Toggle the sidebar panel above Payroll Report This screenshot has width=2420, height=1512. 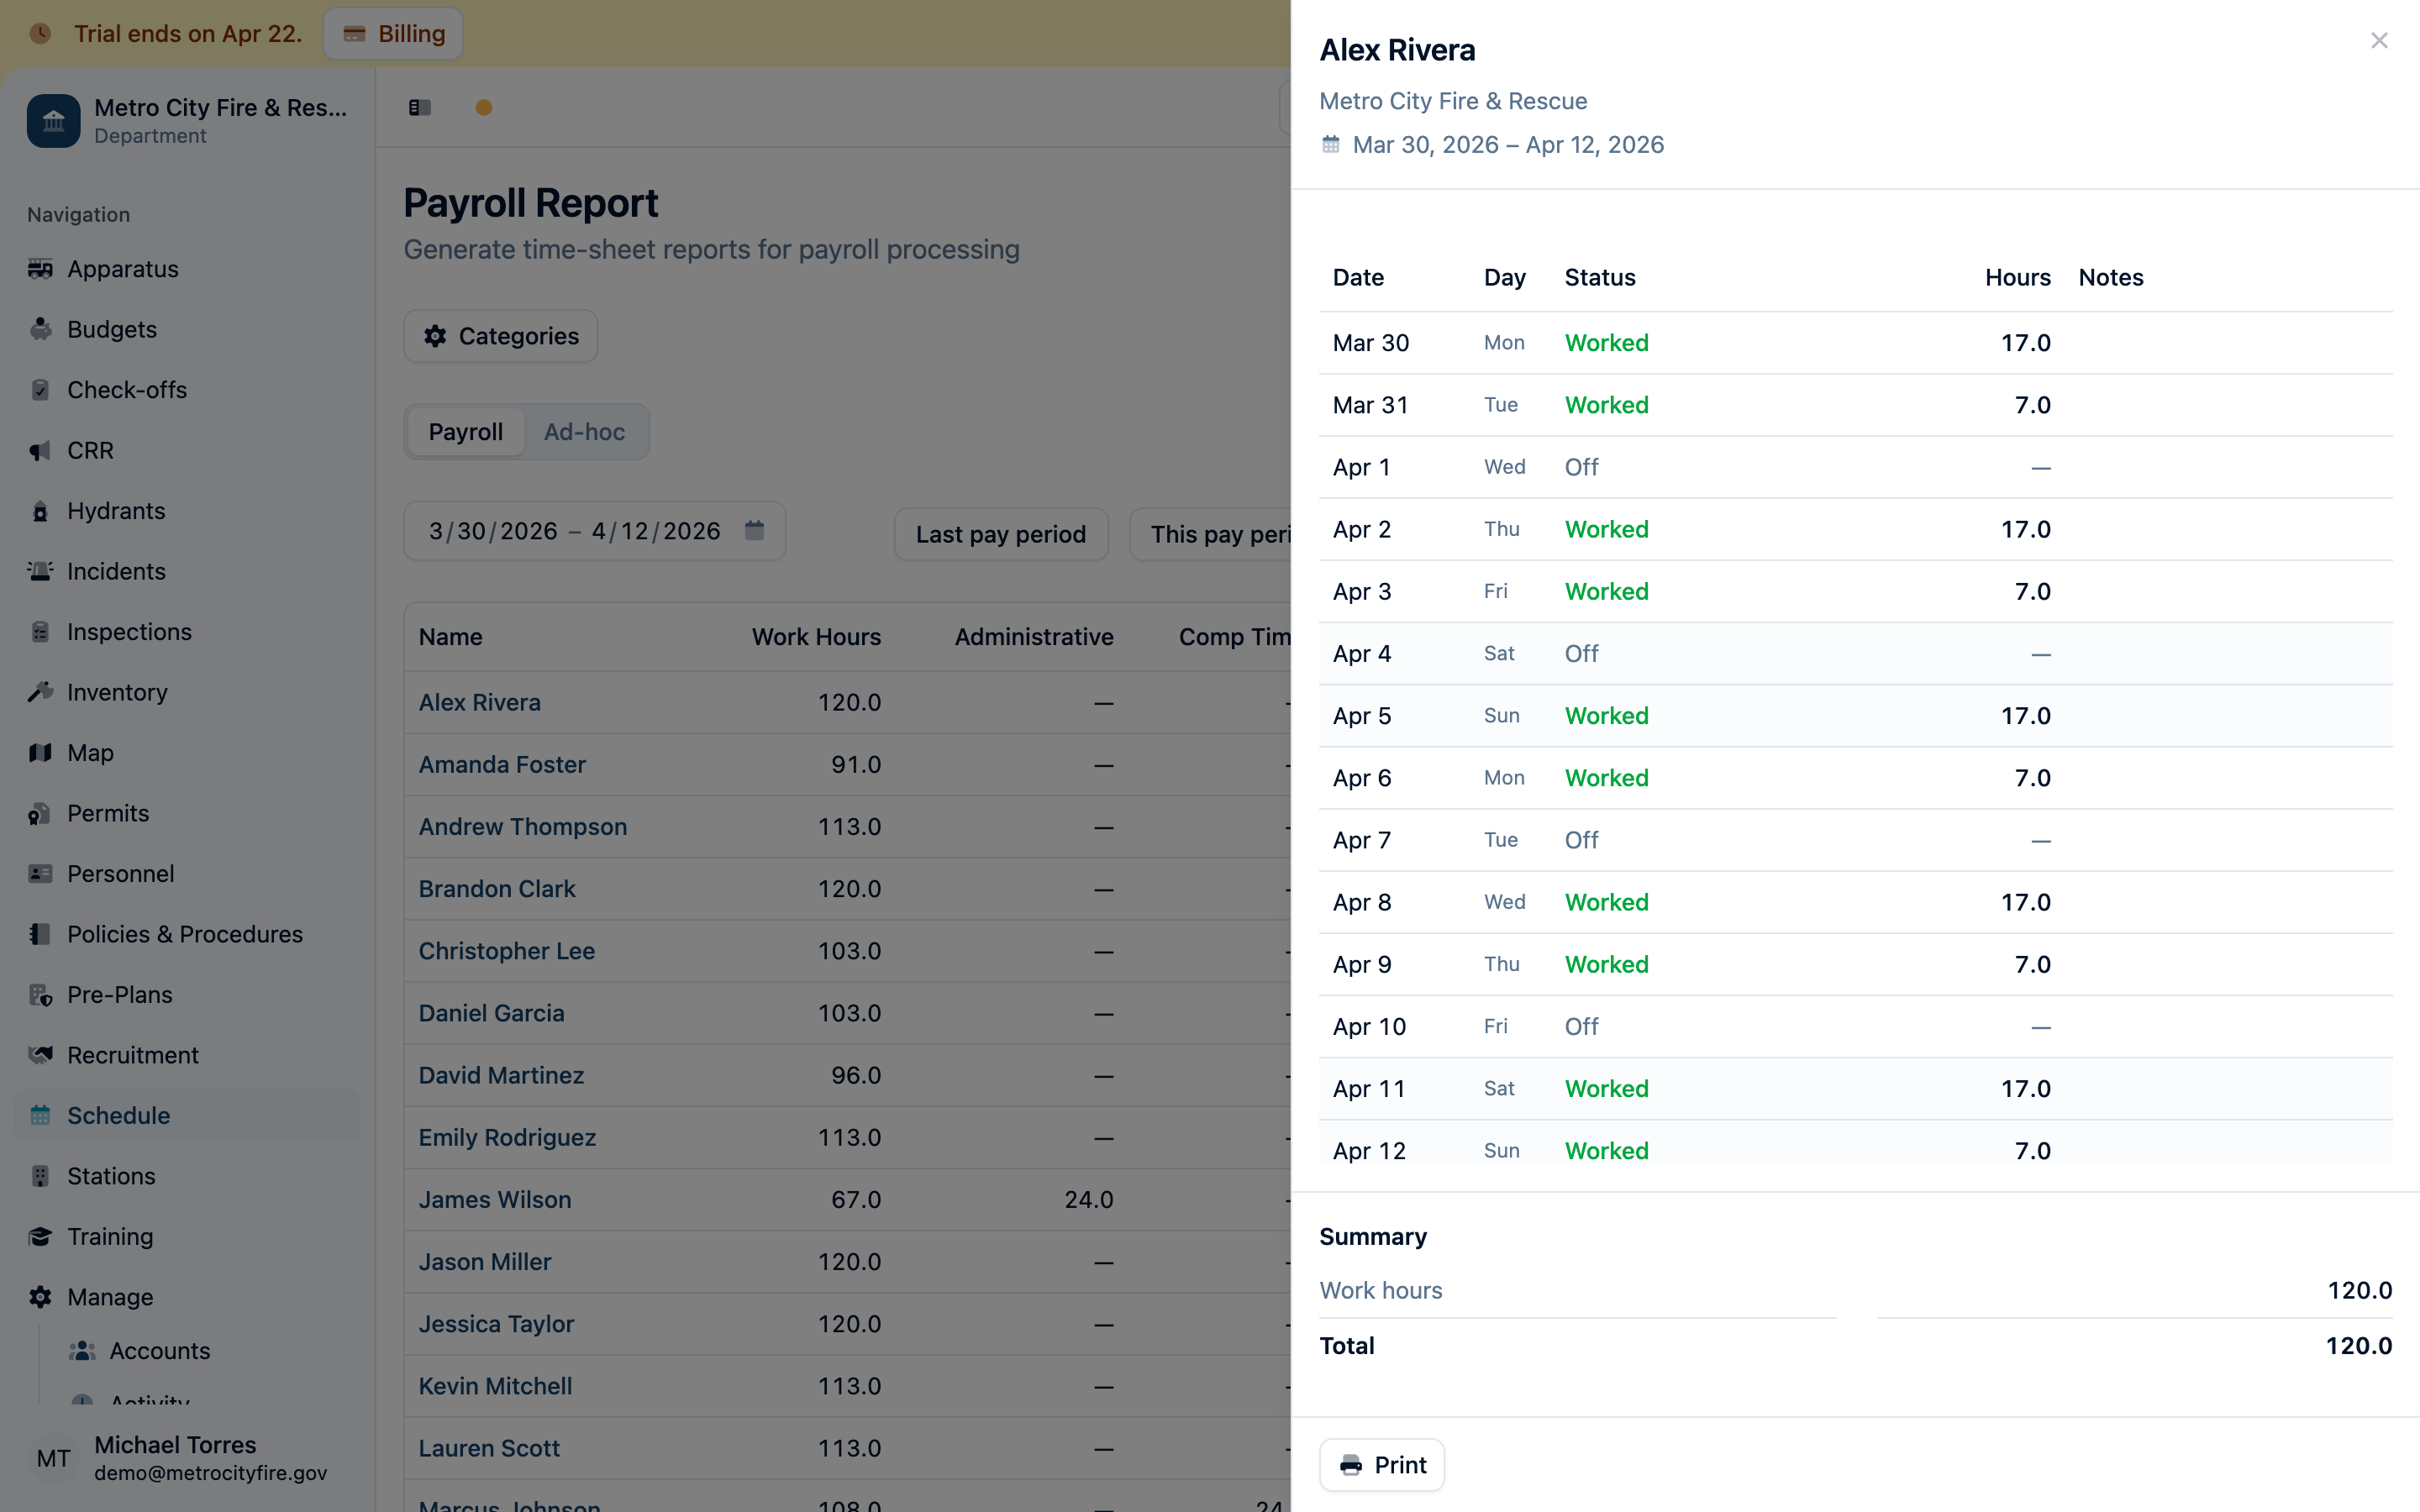(419, 107)
